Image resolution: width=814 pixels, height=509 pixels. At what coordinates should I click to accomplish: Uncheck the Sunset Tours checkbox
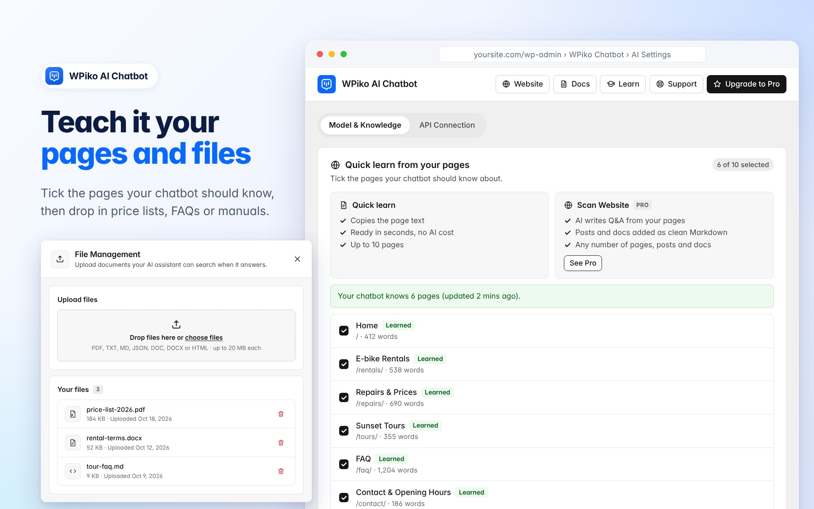coord(344,431)
